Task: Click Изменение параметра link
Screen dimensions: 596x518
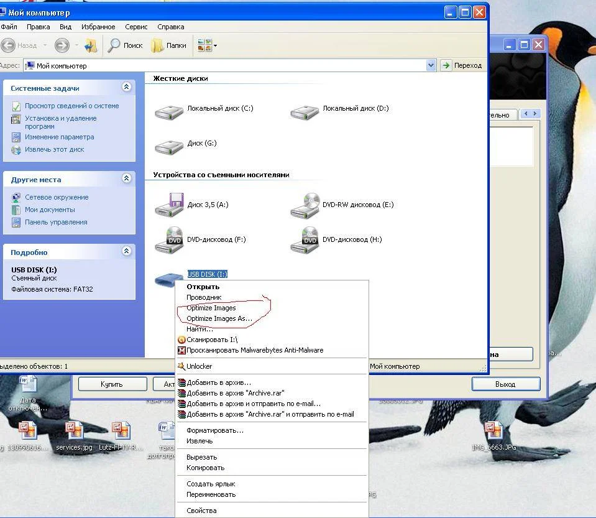Action: [x=59, y=137]
